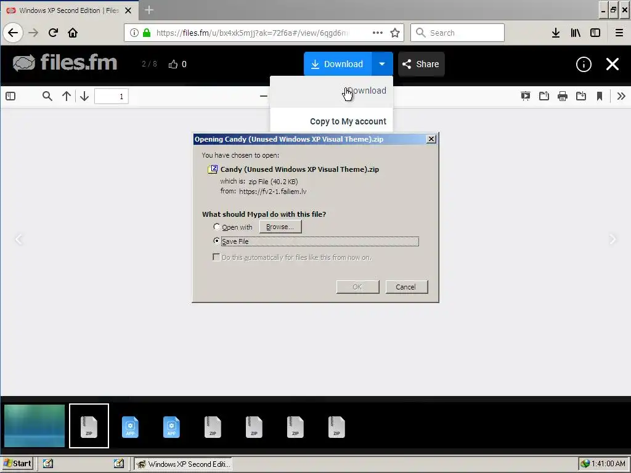Open find in document magnifier

[47, 96]
